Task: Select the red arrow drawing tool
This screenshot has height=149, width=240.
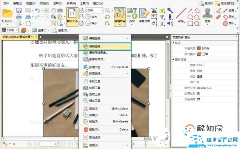Action: coord(190,10)
